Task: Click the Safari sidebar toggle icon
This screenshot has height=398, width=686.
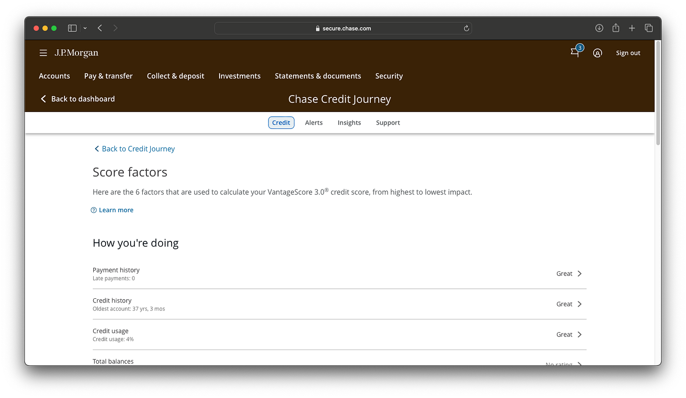Action: (72, 28)
